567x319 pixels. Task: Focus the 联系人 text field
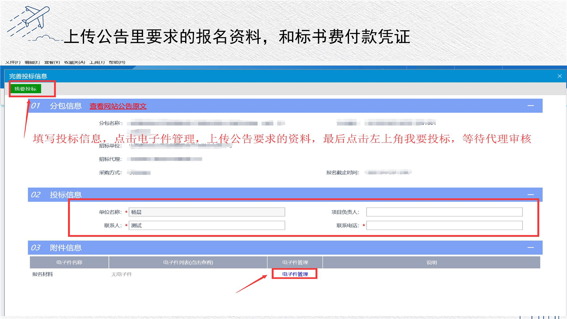coord(207,226)
